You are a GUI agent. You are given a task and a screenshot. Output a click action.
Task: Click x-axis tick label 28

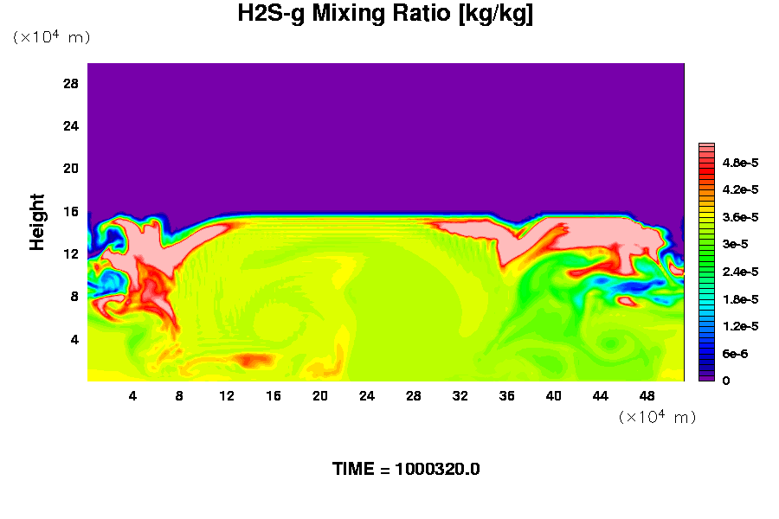[x=414, y=396]
